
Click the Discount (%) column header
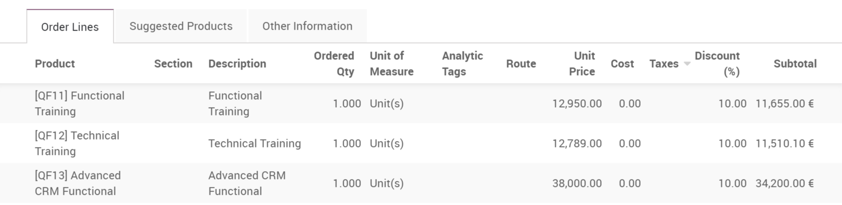pyautogui.click(x=717, y=64)
